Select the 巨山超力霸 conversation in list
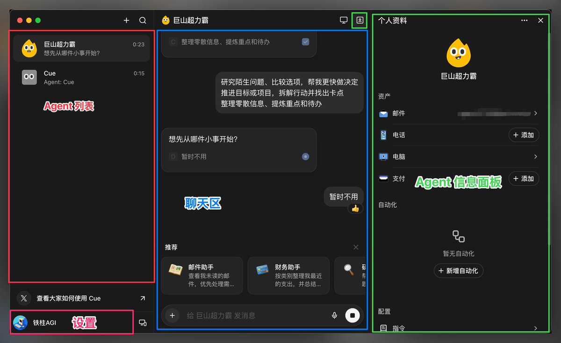561x343 pixels. (x=81, y=48)
